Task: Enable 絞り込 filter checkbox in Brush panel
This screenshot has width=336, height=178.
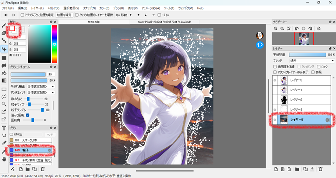Action: tap(11, 134)
